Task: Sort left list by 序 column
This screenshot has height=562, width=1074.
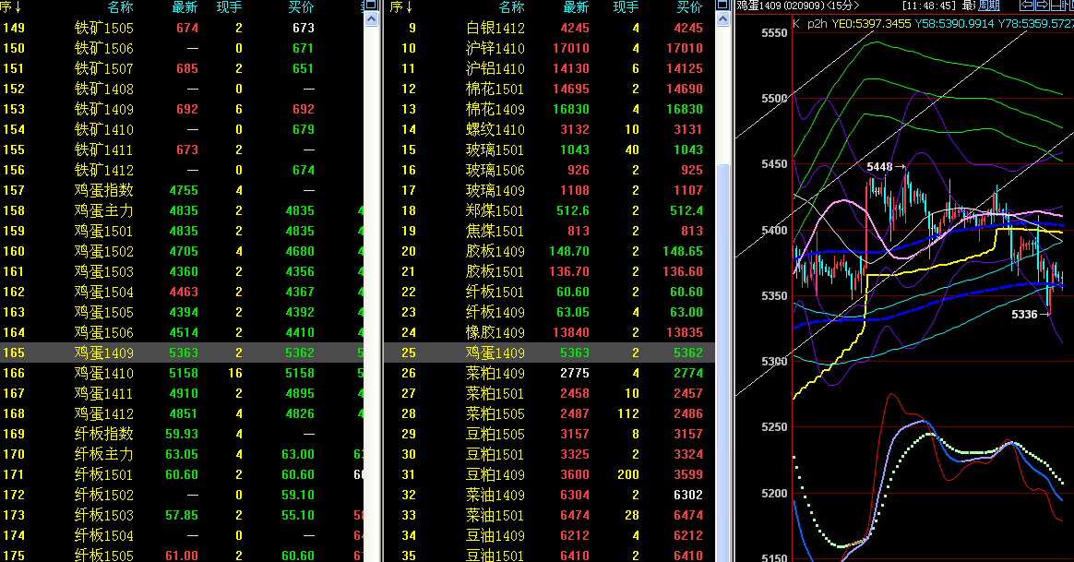Action: [11, 6]
